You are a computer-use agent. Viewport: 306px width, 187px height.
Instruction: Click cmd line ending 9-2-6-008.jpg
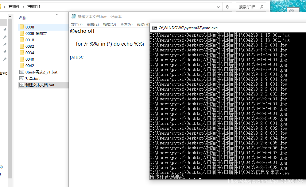219,158
